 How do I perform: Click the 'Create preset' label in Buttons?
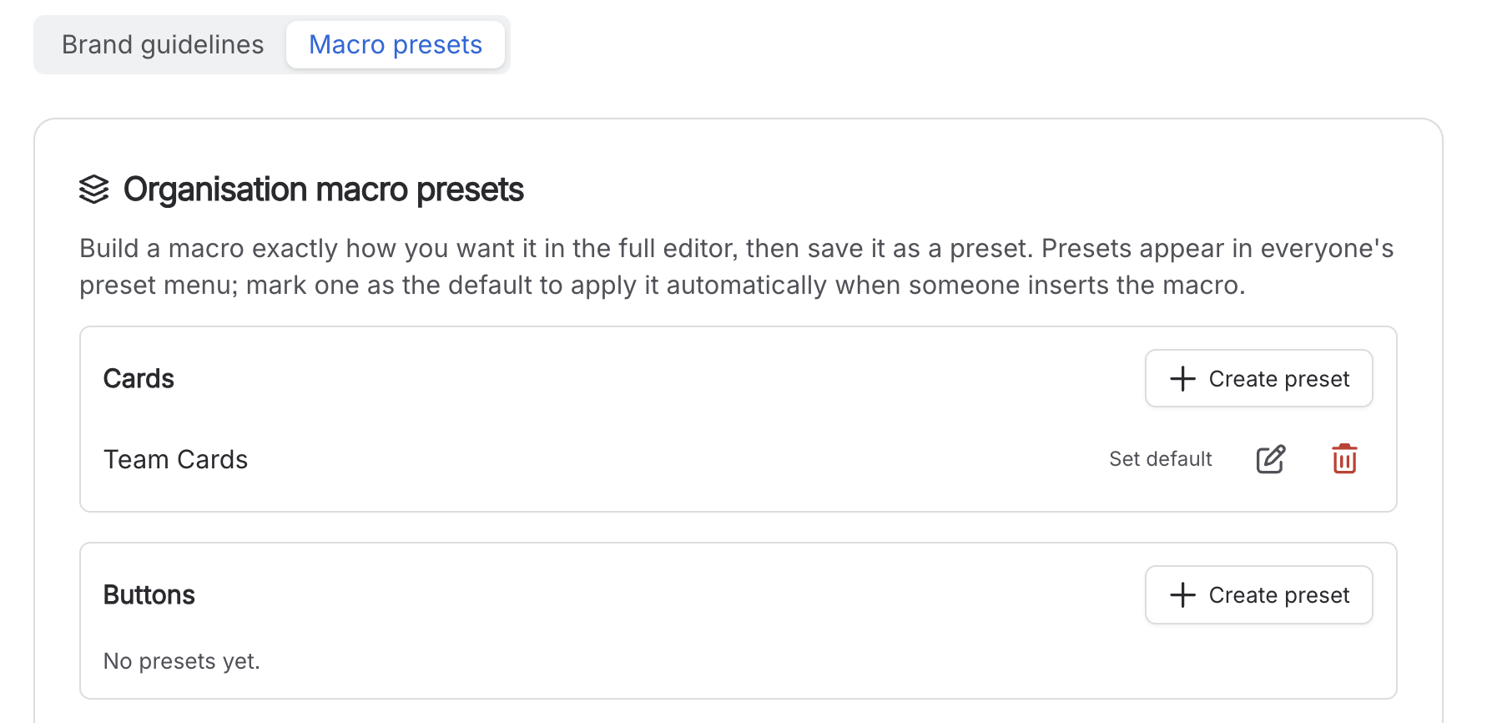pyautogui.click(x=1279, y=595)
